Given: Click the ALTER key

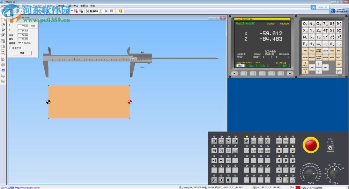Looking at the screenshot, I should coord(325,58).
